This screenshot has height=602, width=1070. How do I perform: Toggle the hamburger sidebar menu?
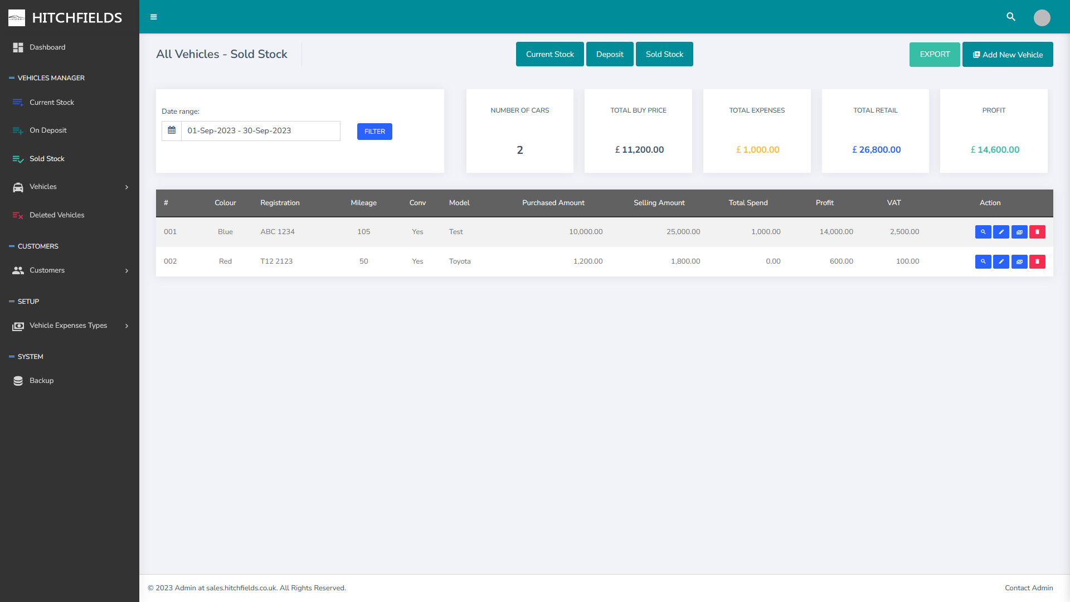pos(154,17)
